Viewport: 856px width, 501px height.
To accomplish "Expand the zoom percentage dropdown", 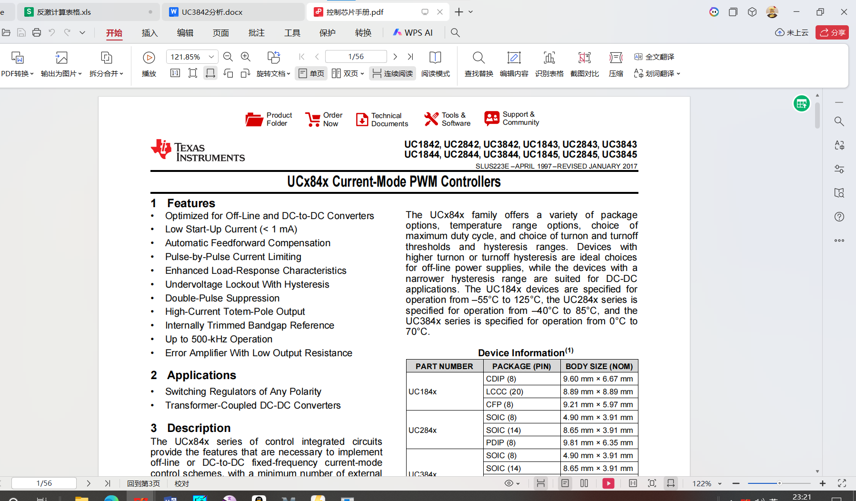I will click(x=211, y=57).
